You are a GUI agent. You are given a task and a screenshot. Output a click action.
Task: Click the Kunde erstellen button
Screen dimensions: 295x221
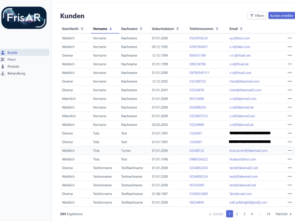pos(282,15)
